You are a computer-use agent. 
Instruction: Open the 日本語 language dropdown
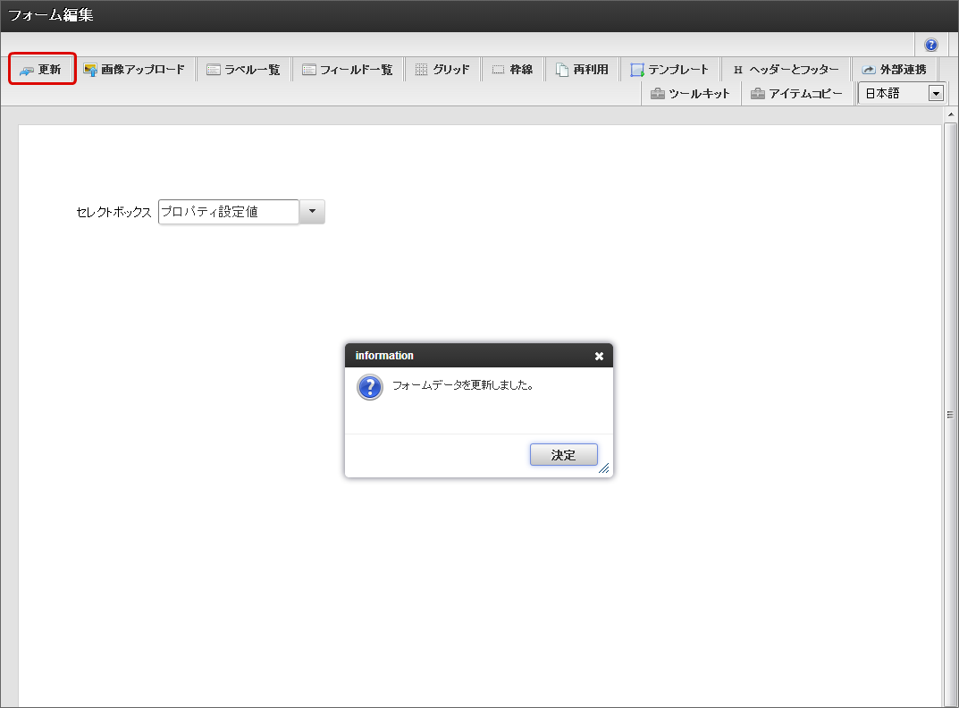tap(902, 93)
